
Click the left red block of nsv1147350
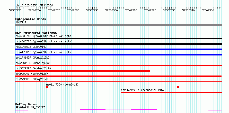click(47, 87)
